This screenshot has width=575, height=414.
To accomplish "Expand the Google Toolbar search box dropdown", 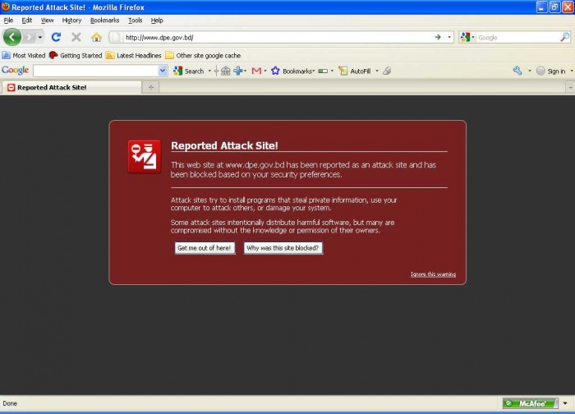I will point(163,71).
